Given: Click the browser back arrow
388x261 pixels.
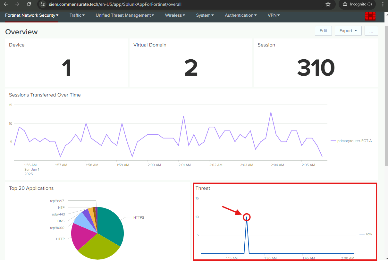Looking at the screenshot, I should 6,4.
